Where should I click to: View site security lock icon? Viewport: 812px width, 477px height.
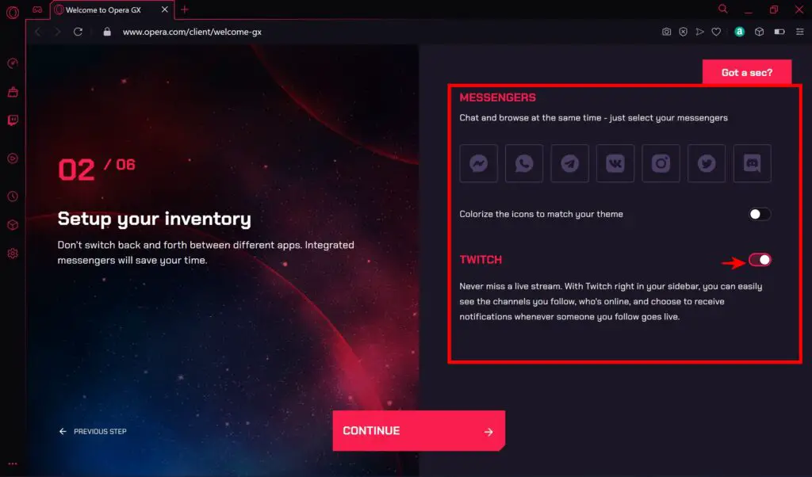(x=107, y=32)
